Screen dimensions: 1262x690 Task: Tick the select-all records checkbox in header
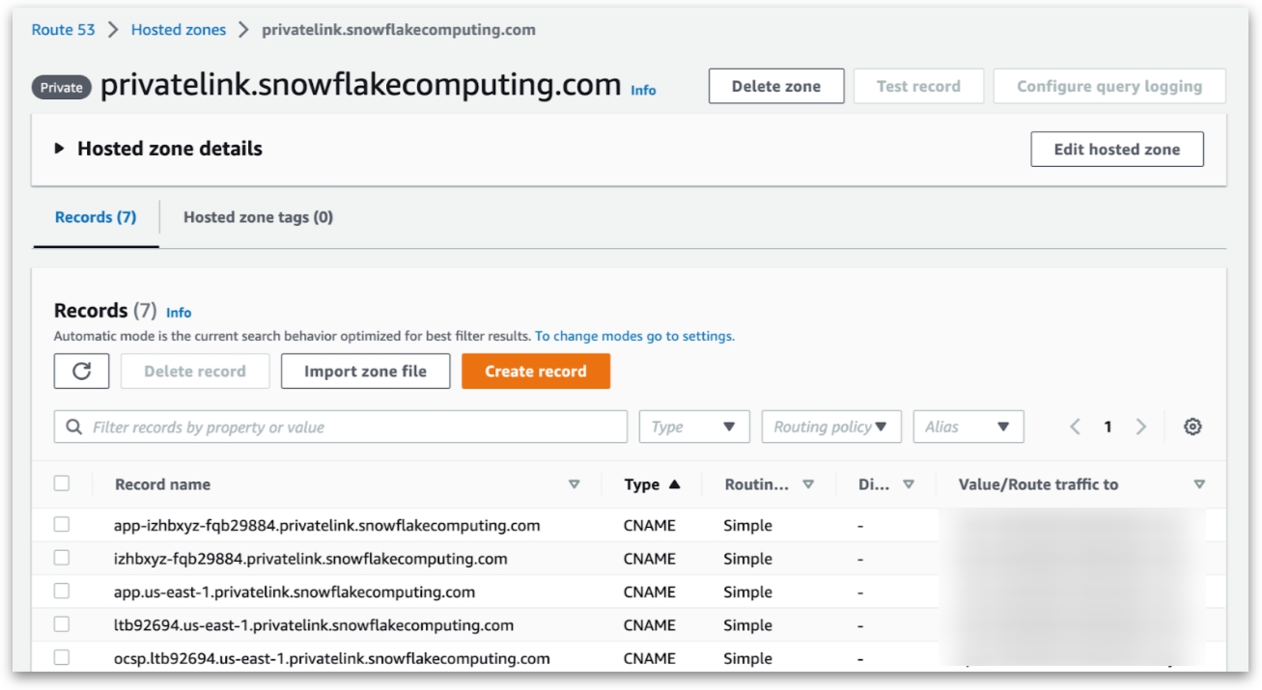pyautogui.click(x=62, y=483)
